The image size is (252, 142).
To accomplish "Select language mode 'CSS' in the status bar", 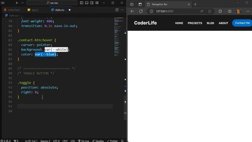I will tap(72, 141).
